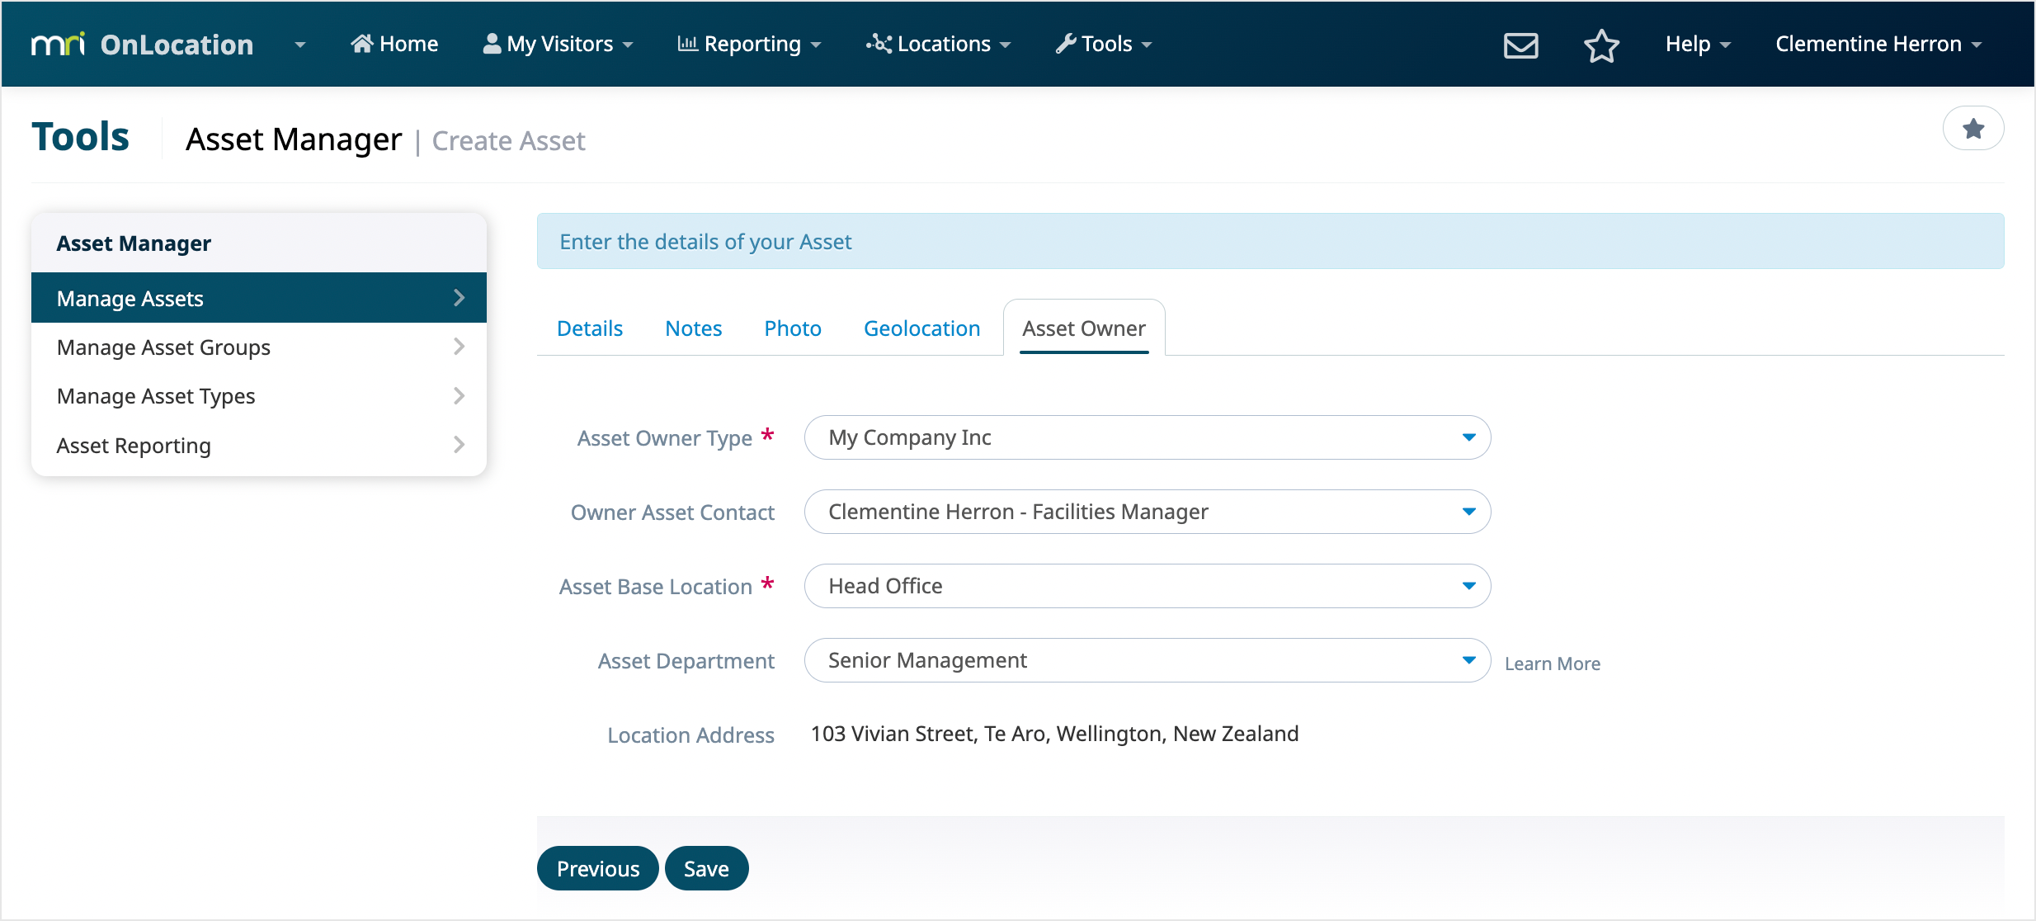Image resolution: width=2036 pixels, height=921 pixels.
Task: Open the My Visitors menu
Action: coord(558,44)
